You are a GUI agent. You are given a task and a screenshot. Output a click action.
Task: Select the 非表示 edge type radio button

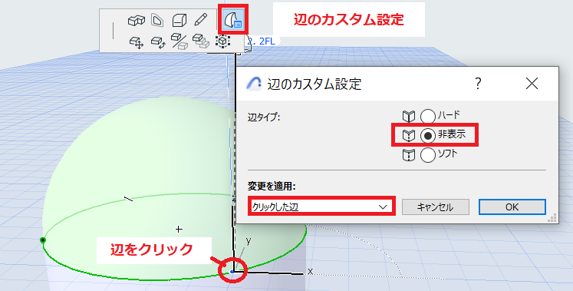click(x=428, y=136)
